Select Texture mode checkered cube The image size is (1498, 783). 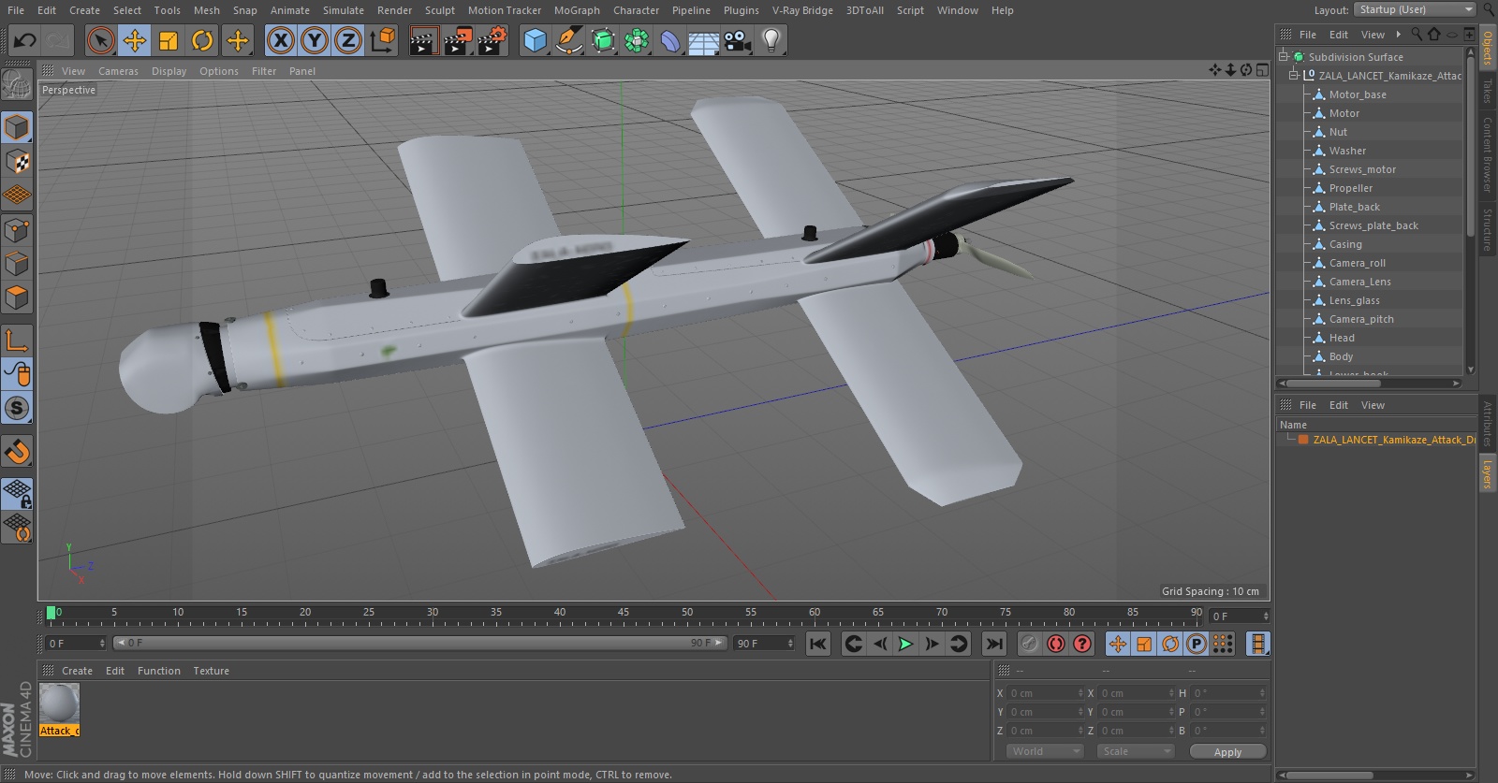(18, 162)
